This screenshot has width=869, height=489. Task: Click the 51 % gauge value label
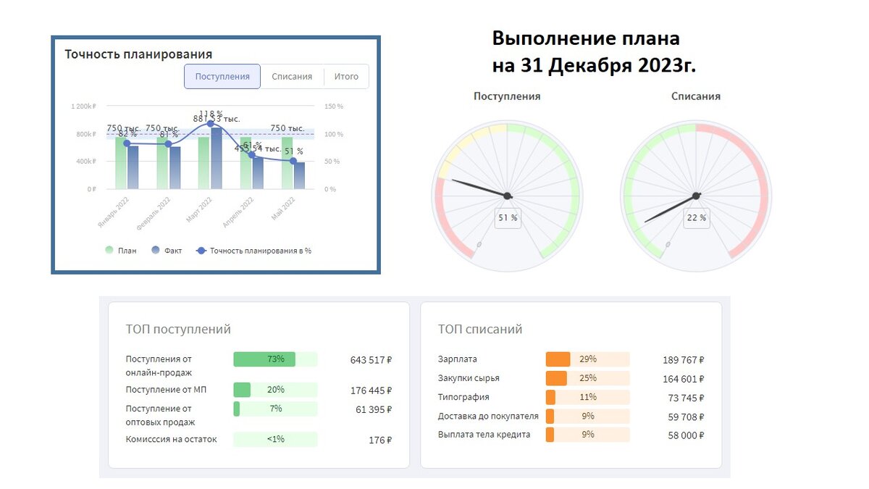[x=508, y=217]
